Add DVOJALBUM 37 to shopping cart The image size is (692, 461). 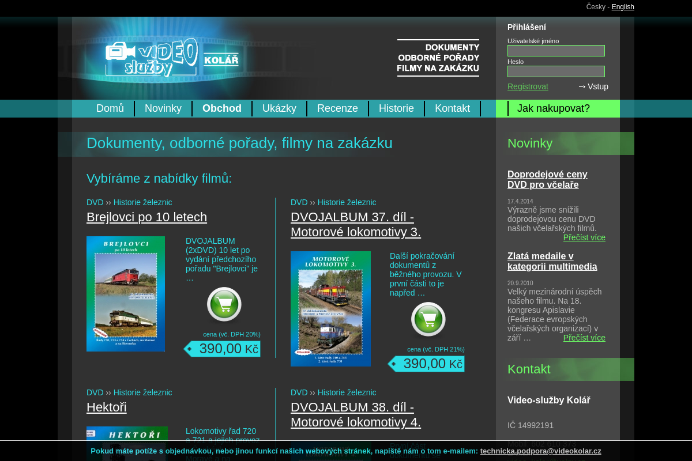428,319
